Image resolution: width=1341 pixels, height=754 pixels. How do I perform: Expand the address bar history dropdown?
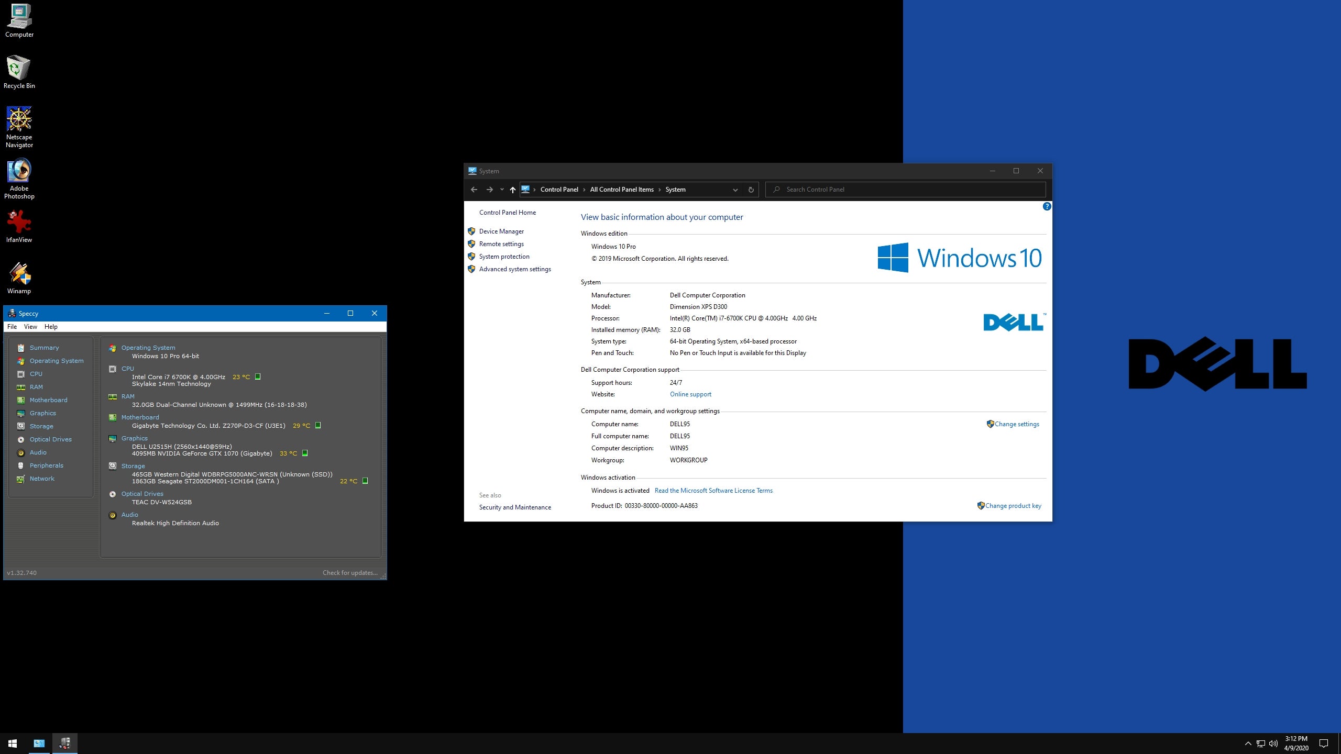(x=735, y=190)
